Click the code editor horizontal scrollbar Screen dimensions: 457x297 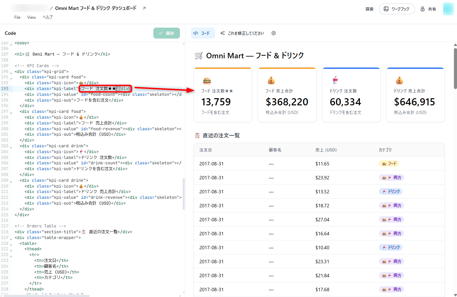(46, 296)
